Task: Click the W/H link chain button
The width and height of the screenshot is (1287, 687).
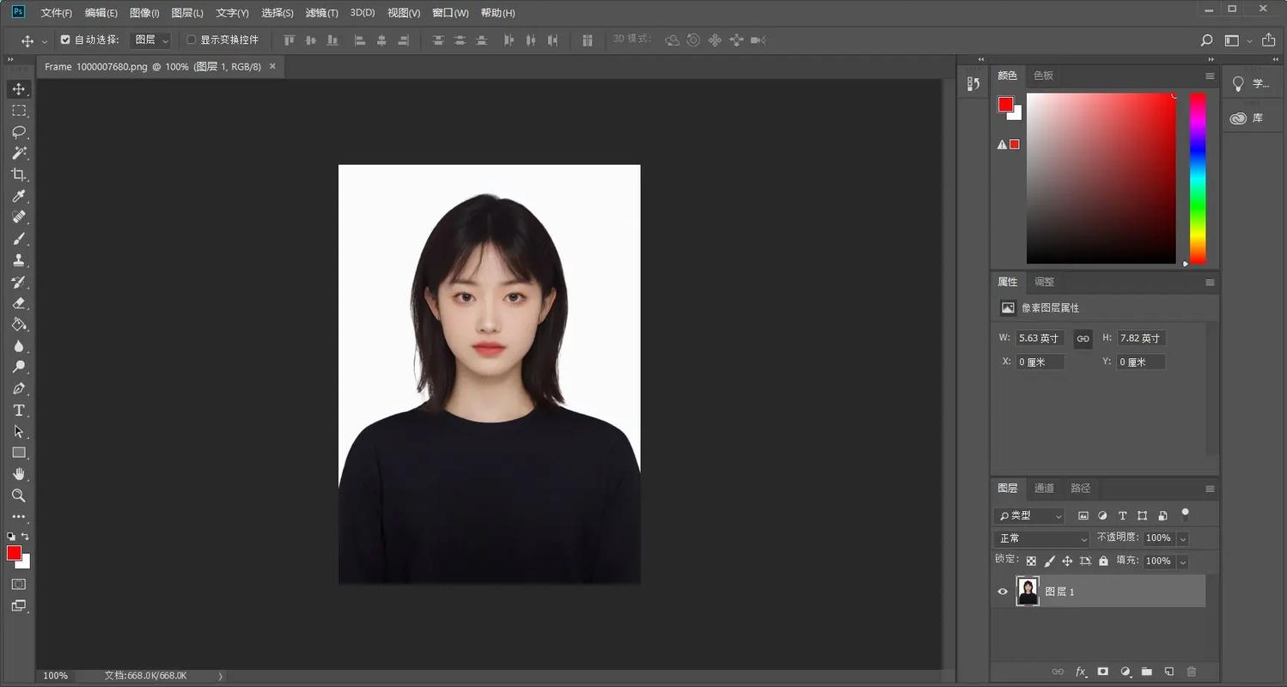Action: coord(1083,338)
